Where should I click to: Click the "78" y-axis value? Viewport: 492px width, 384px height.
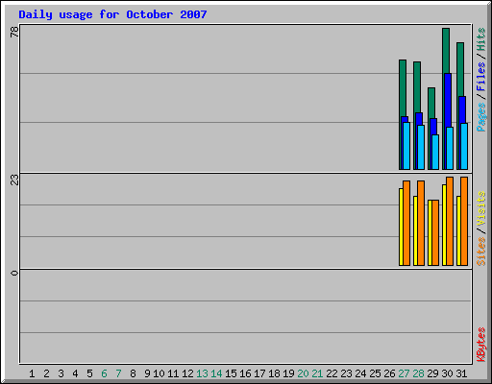pyautogui.click(x=14, y=32)
